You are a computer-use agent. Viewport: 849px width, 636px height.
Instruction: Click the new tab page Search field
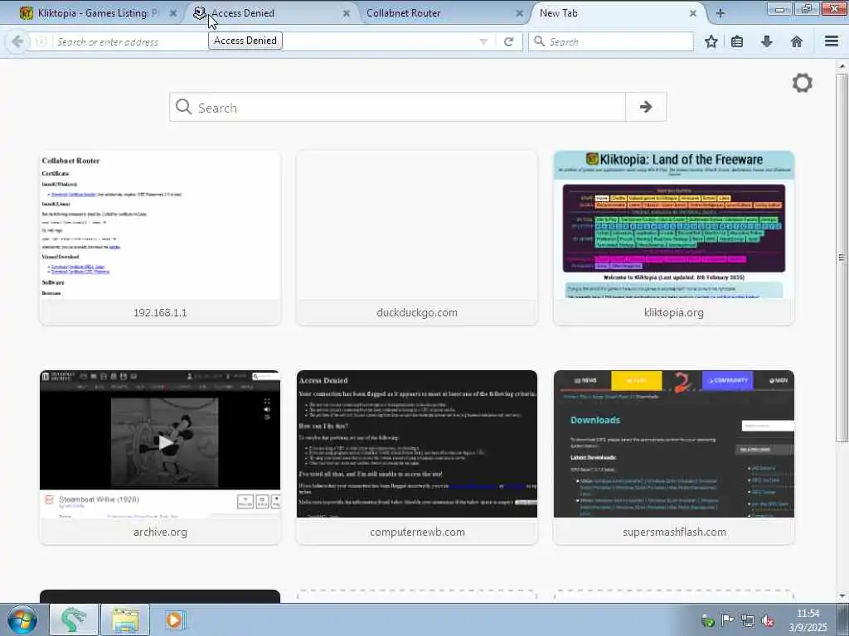pyautogui.click(x=397, y=107)
